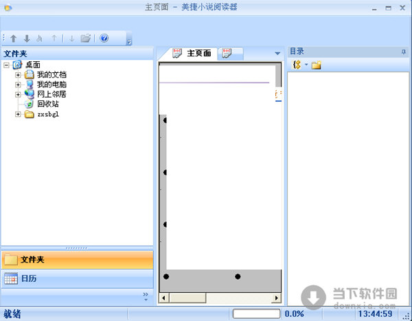412x321 pixels.
Task: Collapse the 桌面 tree node
Action: click(x=6, y=65)
